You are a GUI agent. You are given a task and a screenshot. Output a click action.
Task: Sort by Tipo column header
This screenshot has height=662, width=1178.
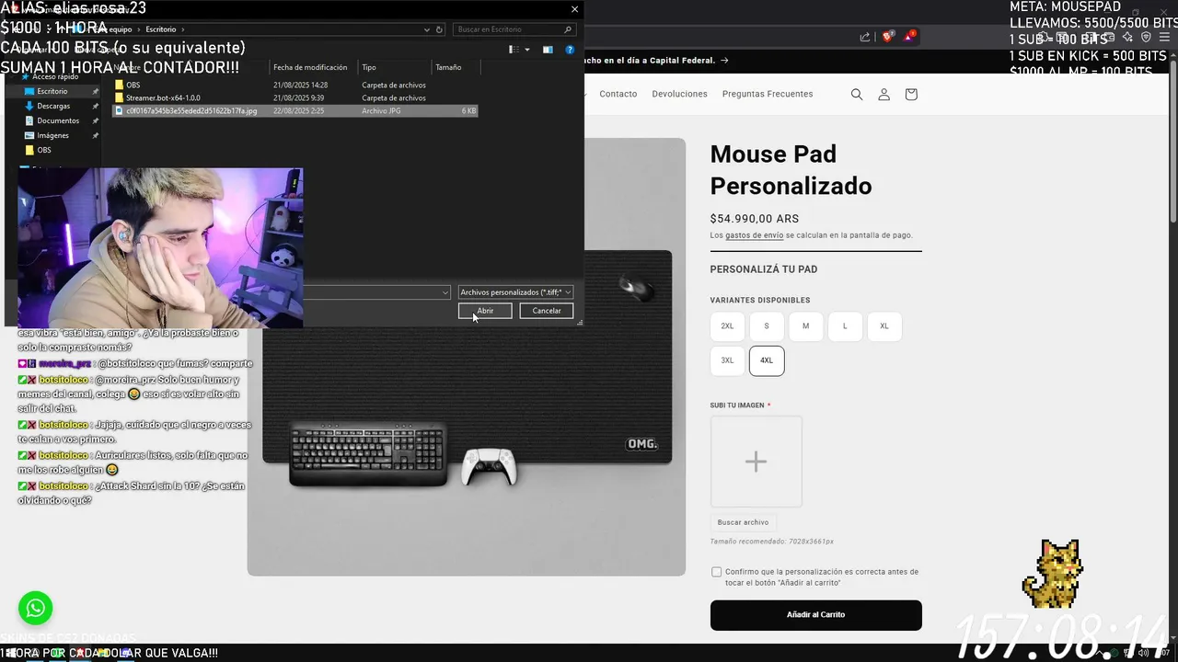395,67
